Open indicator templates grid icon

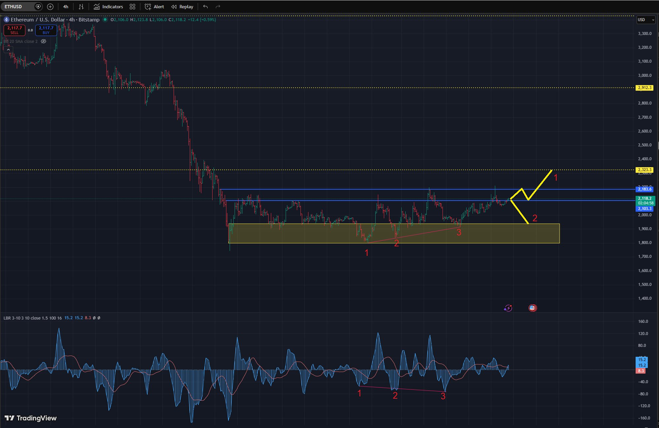pyautogui.click(x=132, y=7)
